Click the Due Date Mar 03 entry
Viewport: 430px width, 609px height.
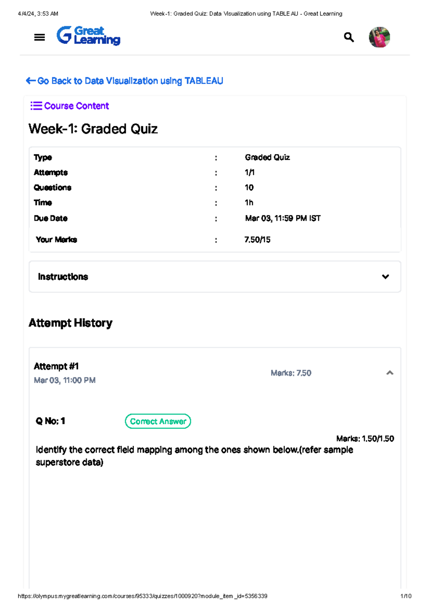click(x=143, y=218)
